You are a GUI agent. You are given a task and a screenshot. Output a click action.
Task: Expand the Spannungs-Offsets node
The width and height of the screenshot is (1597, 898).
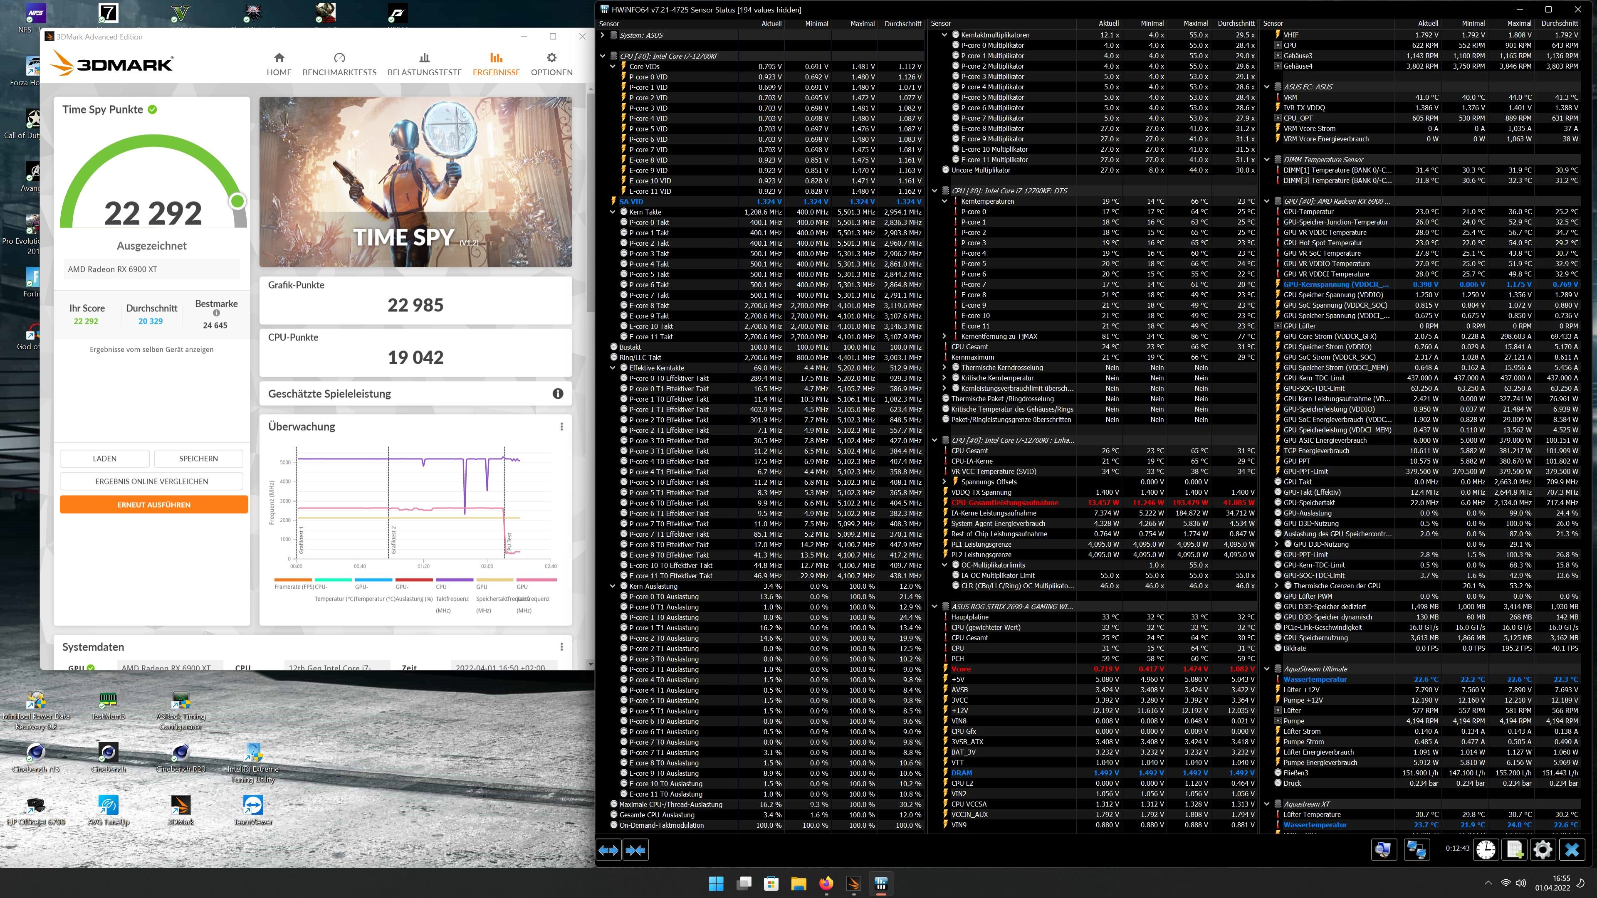944,481
